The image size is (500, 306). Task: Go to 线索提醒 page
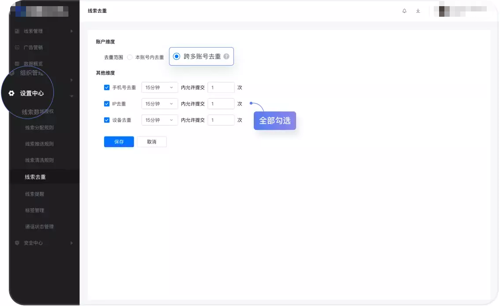point(34,194)
